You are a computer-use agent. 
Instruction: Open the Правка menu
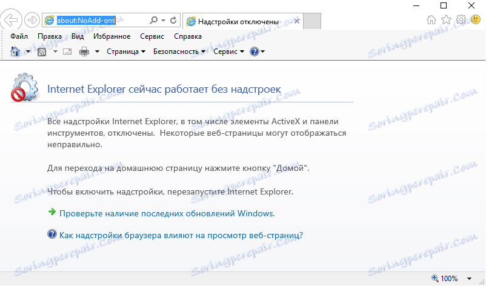(50, 36)
